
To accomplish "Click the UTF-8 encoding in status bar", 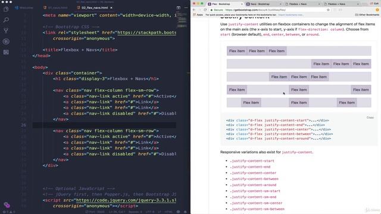I will [x=150, y=212].
